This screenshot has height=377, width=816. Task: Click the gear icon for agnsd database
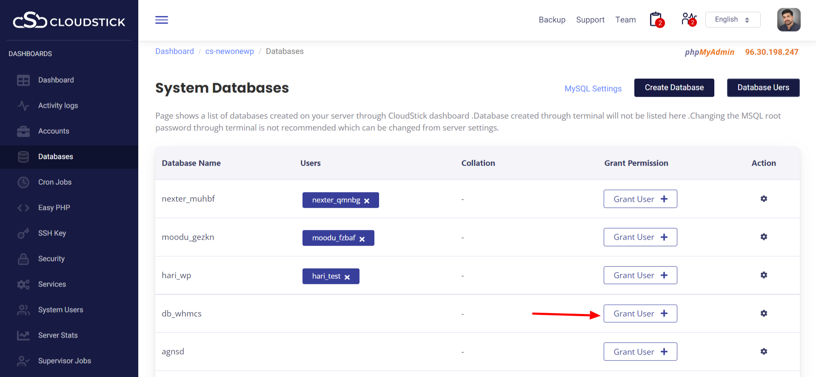click(764, 351)
